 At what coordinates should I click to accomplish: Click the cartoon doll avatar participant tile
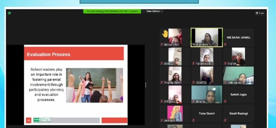(x=175, y=113)
